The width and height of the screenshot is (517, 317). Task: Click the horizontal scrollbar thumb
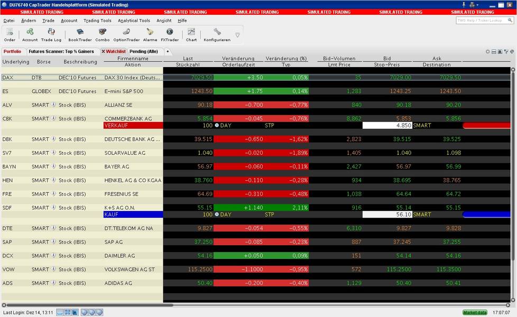[x=90, y=305]
